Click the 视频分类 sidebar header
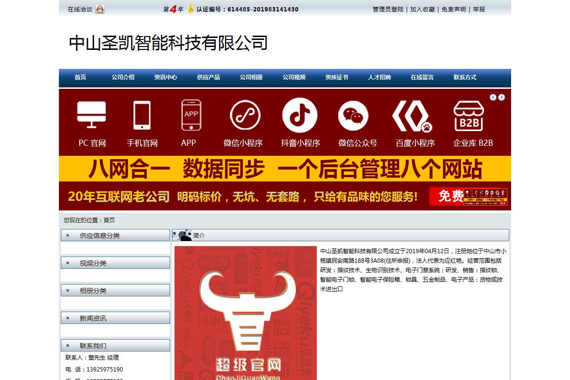570x380 pixels. coord(115,263)
